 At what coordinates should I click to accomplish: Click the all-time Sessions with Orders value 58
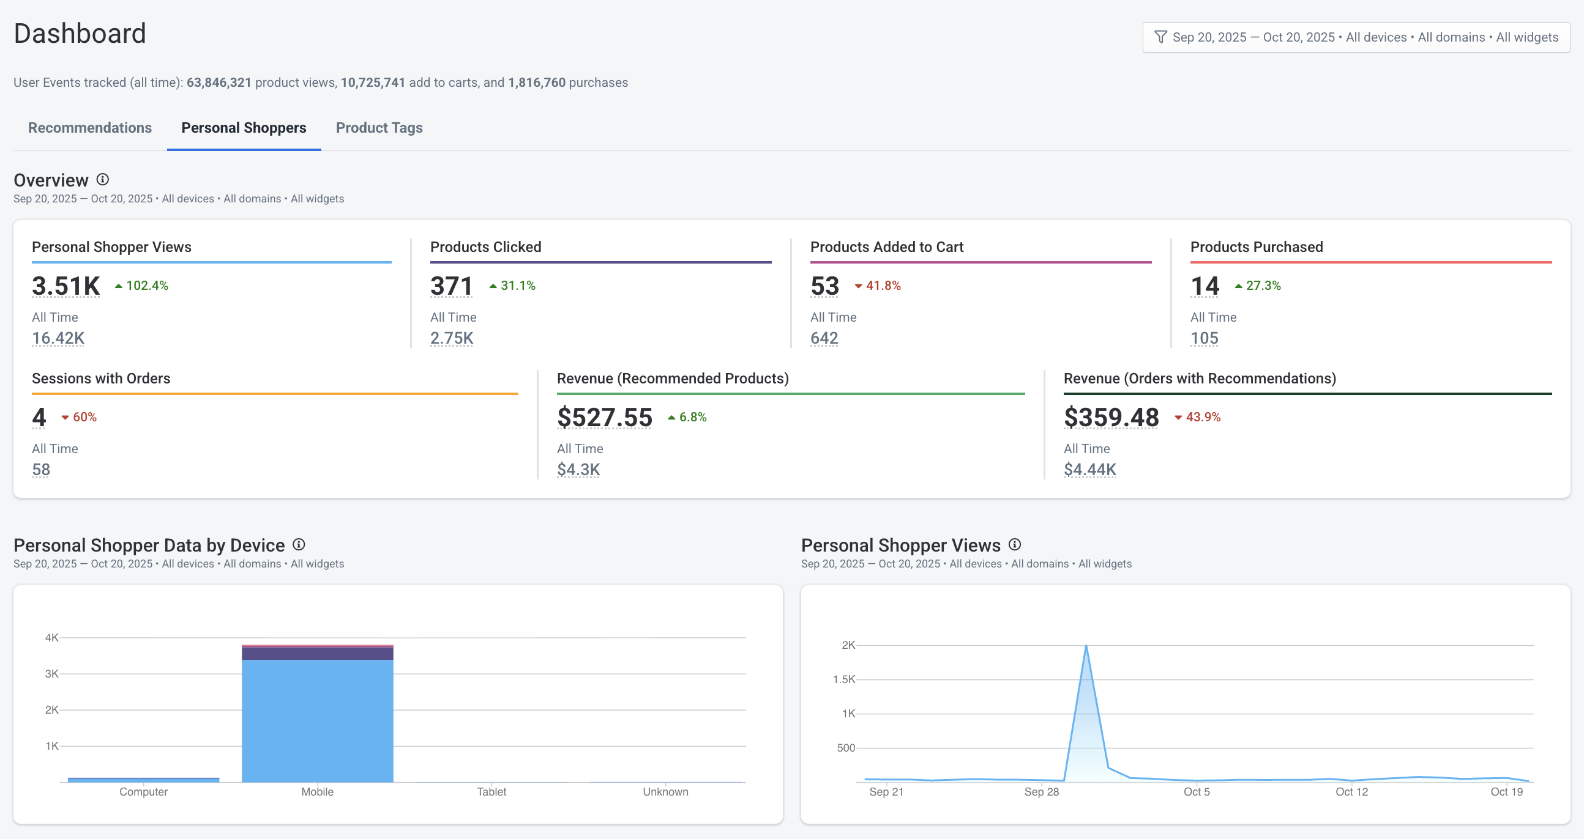(40, 469)
